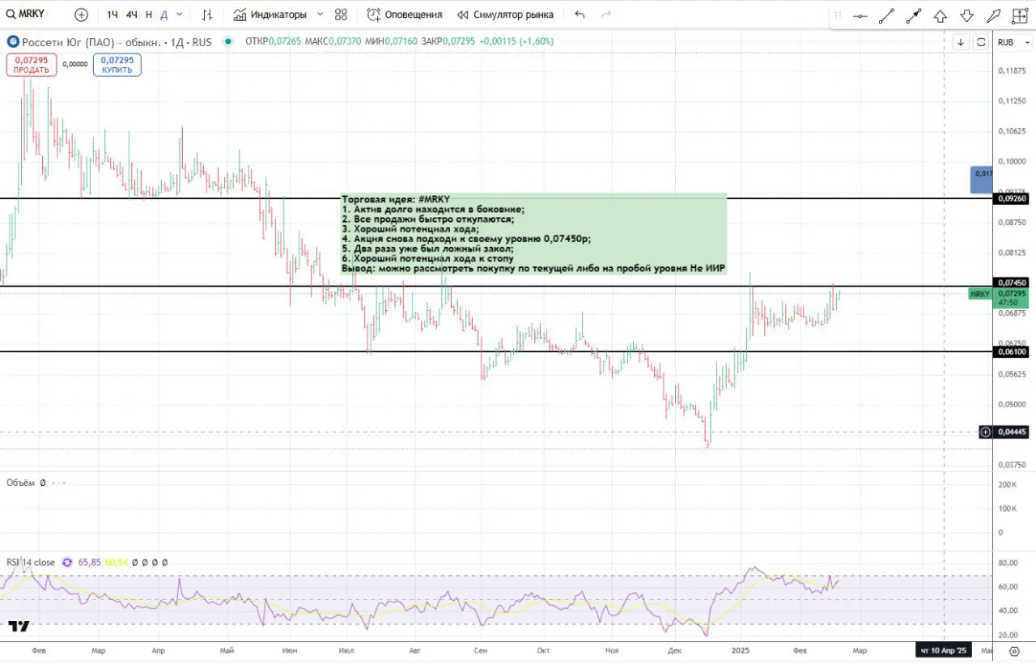Open the Индикаторы panel
1036x664 pixels.
(270, 15)
